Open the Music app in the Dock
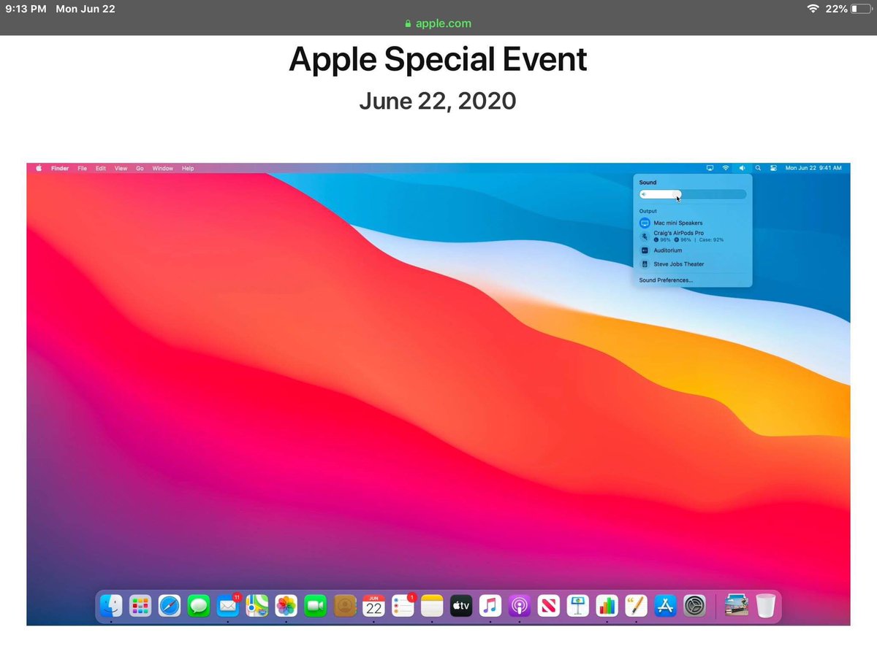 pos(490,605)
